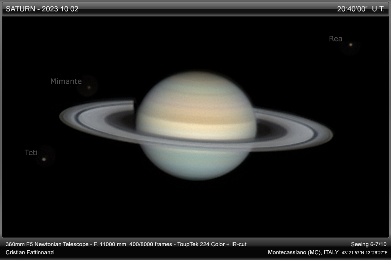Click the '360mm F5 Newtonian Telescope' caption text
The height and width of the screenshot is (260, 391).
coord(47,244)
